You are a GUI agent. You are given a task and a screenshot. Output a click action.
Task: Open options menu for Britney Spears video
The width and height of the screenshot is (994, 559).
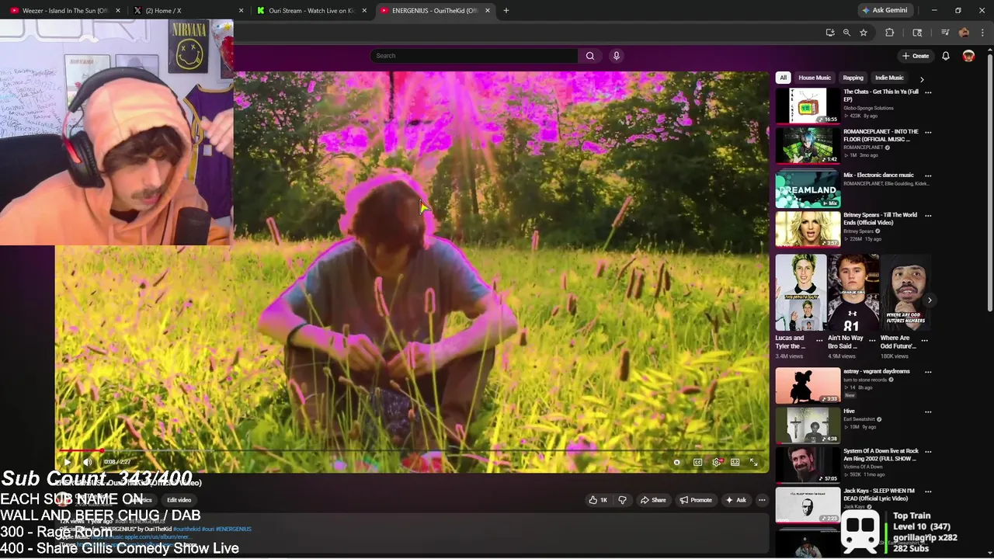click(x=928, y=216)
